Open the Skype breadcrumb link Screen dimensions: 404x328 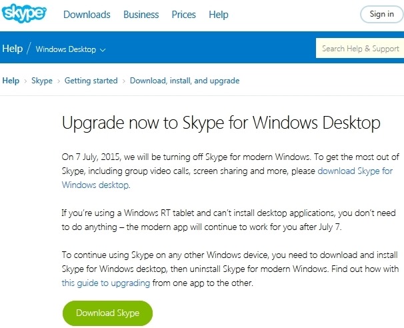[x=41, y=81]
